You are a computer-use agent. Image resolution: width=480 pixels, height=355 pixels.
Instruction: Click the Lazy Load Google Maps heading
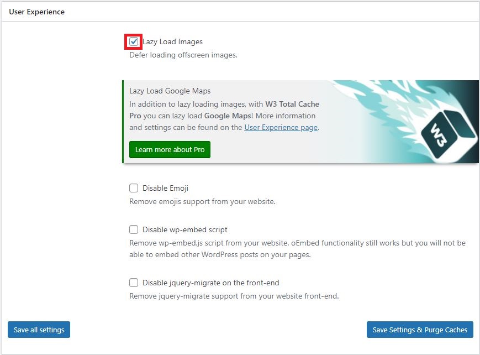(170, 91)
